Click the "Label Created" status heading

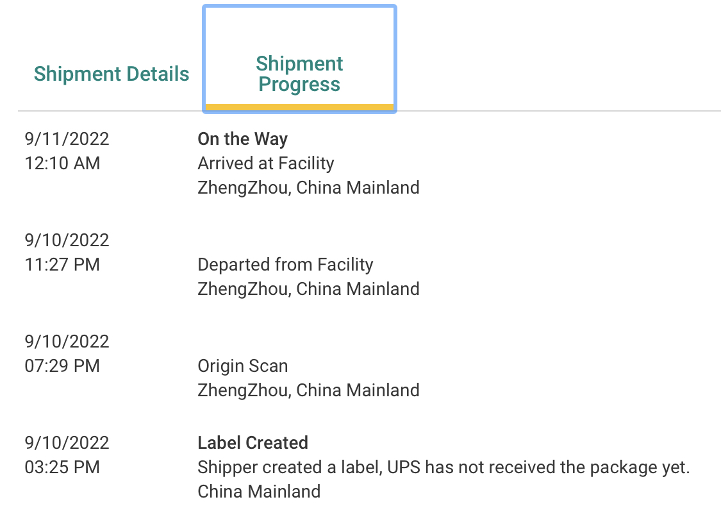[x=253, y=443]
